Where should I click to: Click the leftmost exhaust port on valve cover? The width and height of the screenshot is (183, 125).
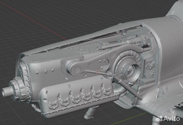tap(53, 103)
